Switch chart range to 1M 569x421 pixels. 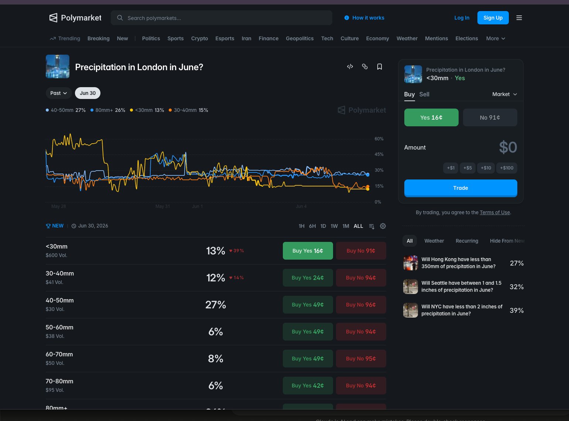[346, 226]
